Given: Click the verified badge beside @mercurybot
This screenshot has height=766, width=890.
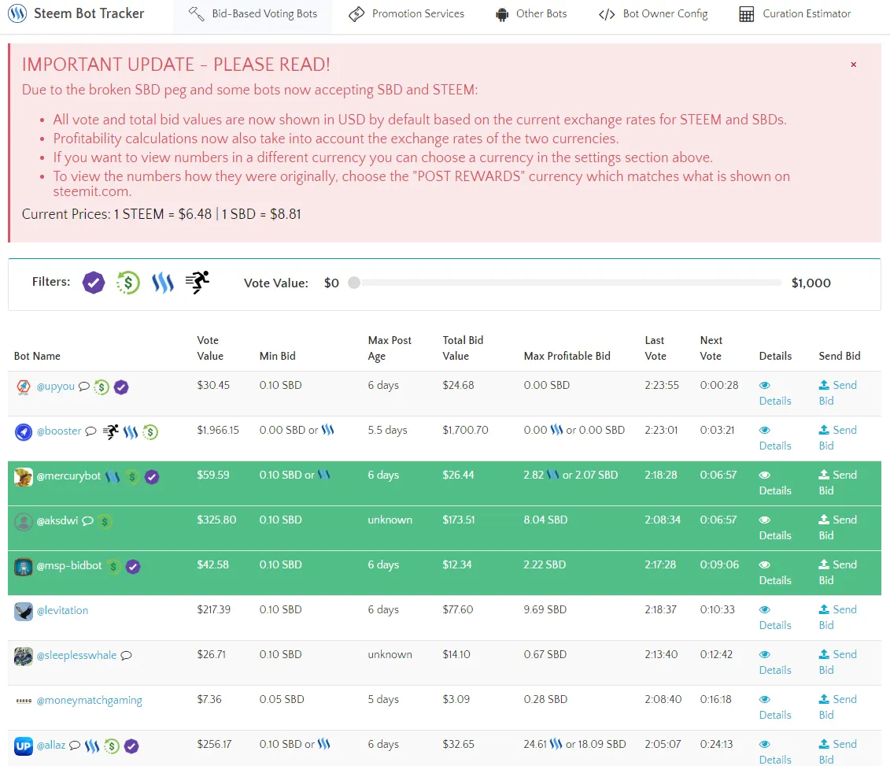Looking at the screenshot, I should 152,477.
